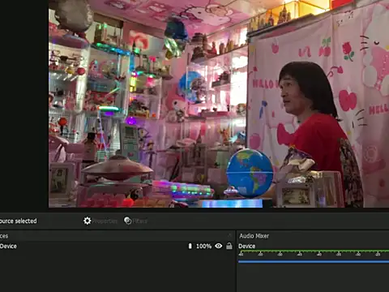Click the battery icon beside 100%
Screen dimensions: 389x292
click(190, 246)
